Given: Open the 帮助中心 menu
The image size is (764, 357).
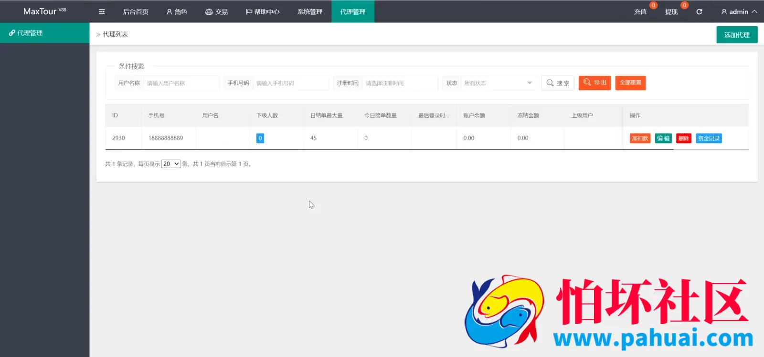Looking at the screenshot, I should (263, 11).
